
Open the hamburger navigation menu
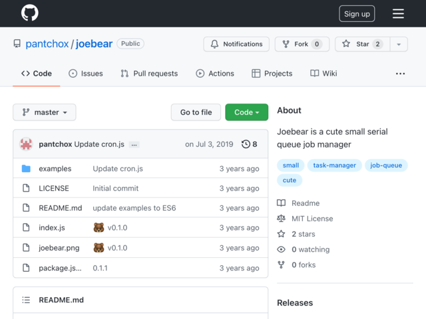tap(398, 13)
